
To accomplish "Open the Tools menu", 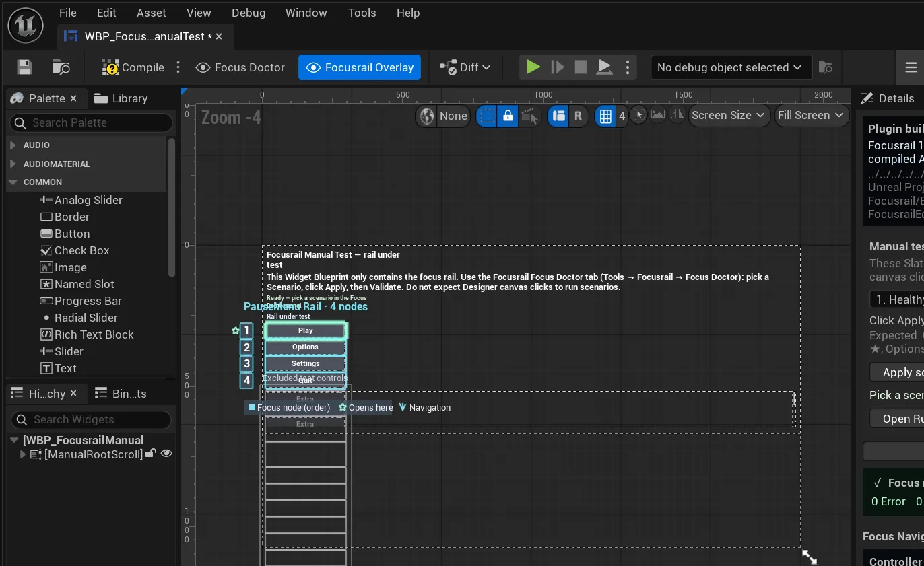I will coord(362,13).
